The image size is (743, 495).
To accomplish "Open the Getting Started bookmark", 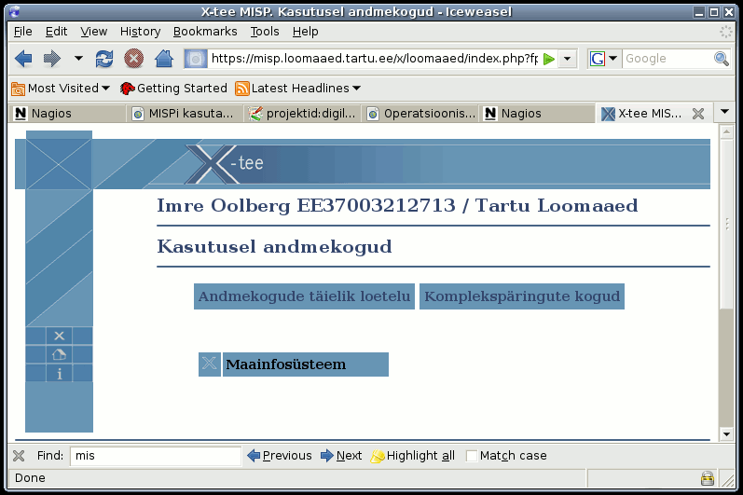I will (x=173, y=89).
